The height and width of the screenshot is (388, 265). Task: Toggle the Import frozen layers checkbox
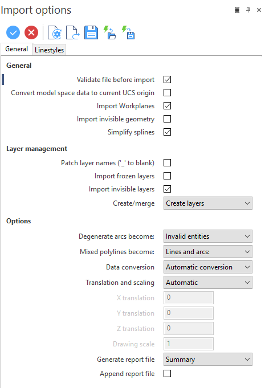click(x=168, y=176)
